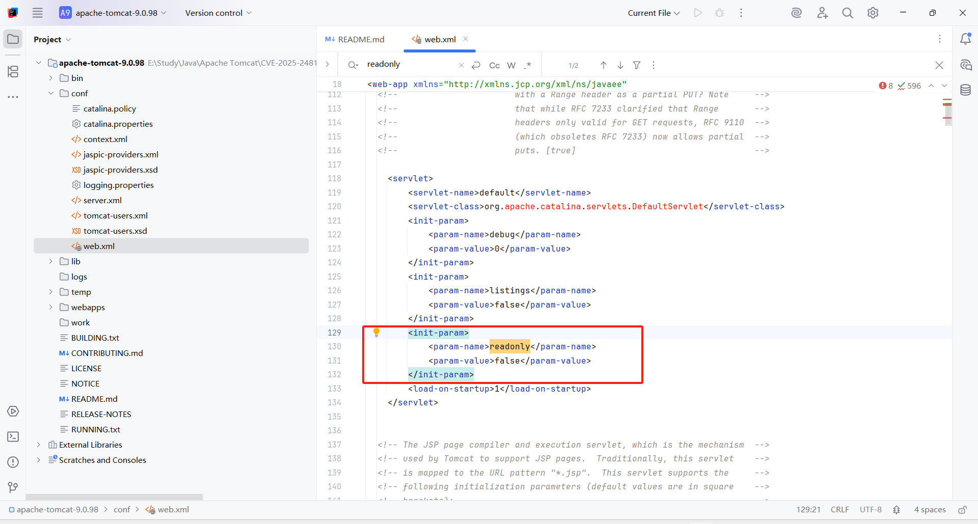
Task: Open the Version control menu
Action: coord(218,13)
